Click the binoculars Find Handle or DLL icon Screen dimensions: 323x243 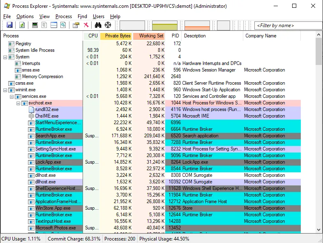(x=98, y=25)
